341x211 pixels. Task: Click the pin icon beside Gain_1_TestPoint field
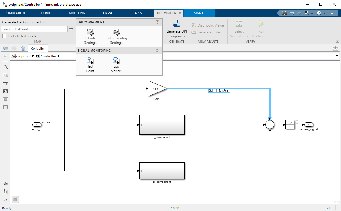pyautogui.click(x=71, y=29)
